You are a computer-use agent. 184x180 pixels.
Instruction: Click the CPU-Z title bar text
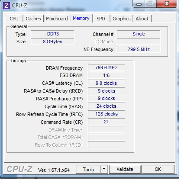pyautogui.click(x=19, y=6)
